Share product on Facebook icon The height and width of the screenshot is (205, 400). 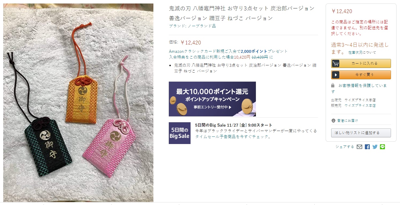point(367,147)
